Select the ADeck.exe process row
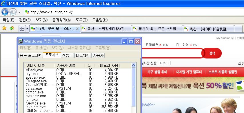Image resolution: width=244 pixels, height=113 pixels. coord(77,70)
